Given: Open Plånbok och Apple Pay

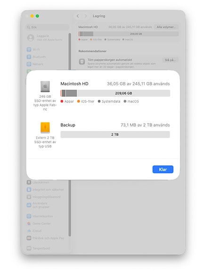Looking at the screenshot, I should click(45, 238).
